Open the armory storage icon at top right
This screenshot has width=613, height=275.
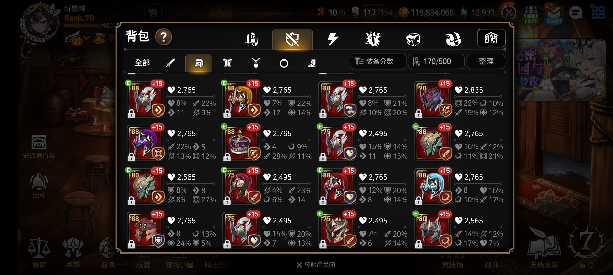click(x=491, y=38)
